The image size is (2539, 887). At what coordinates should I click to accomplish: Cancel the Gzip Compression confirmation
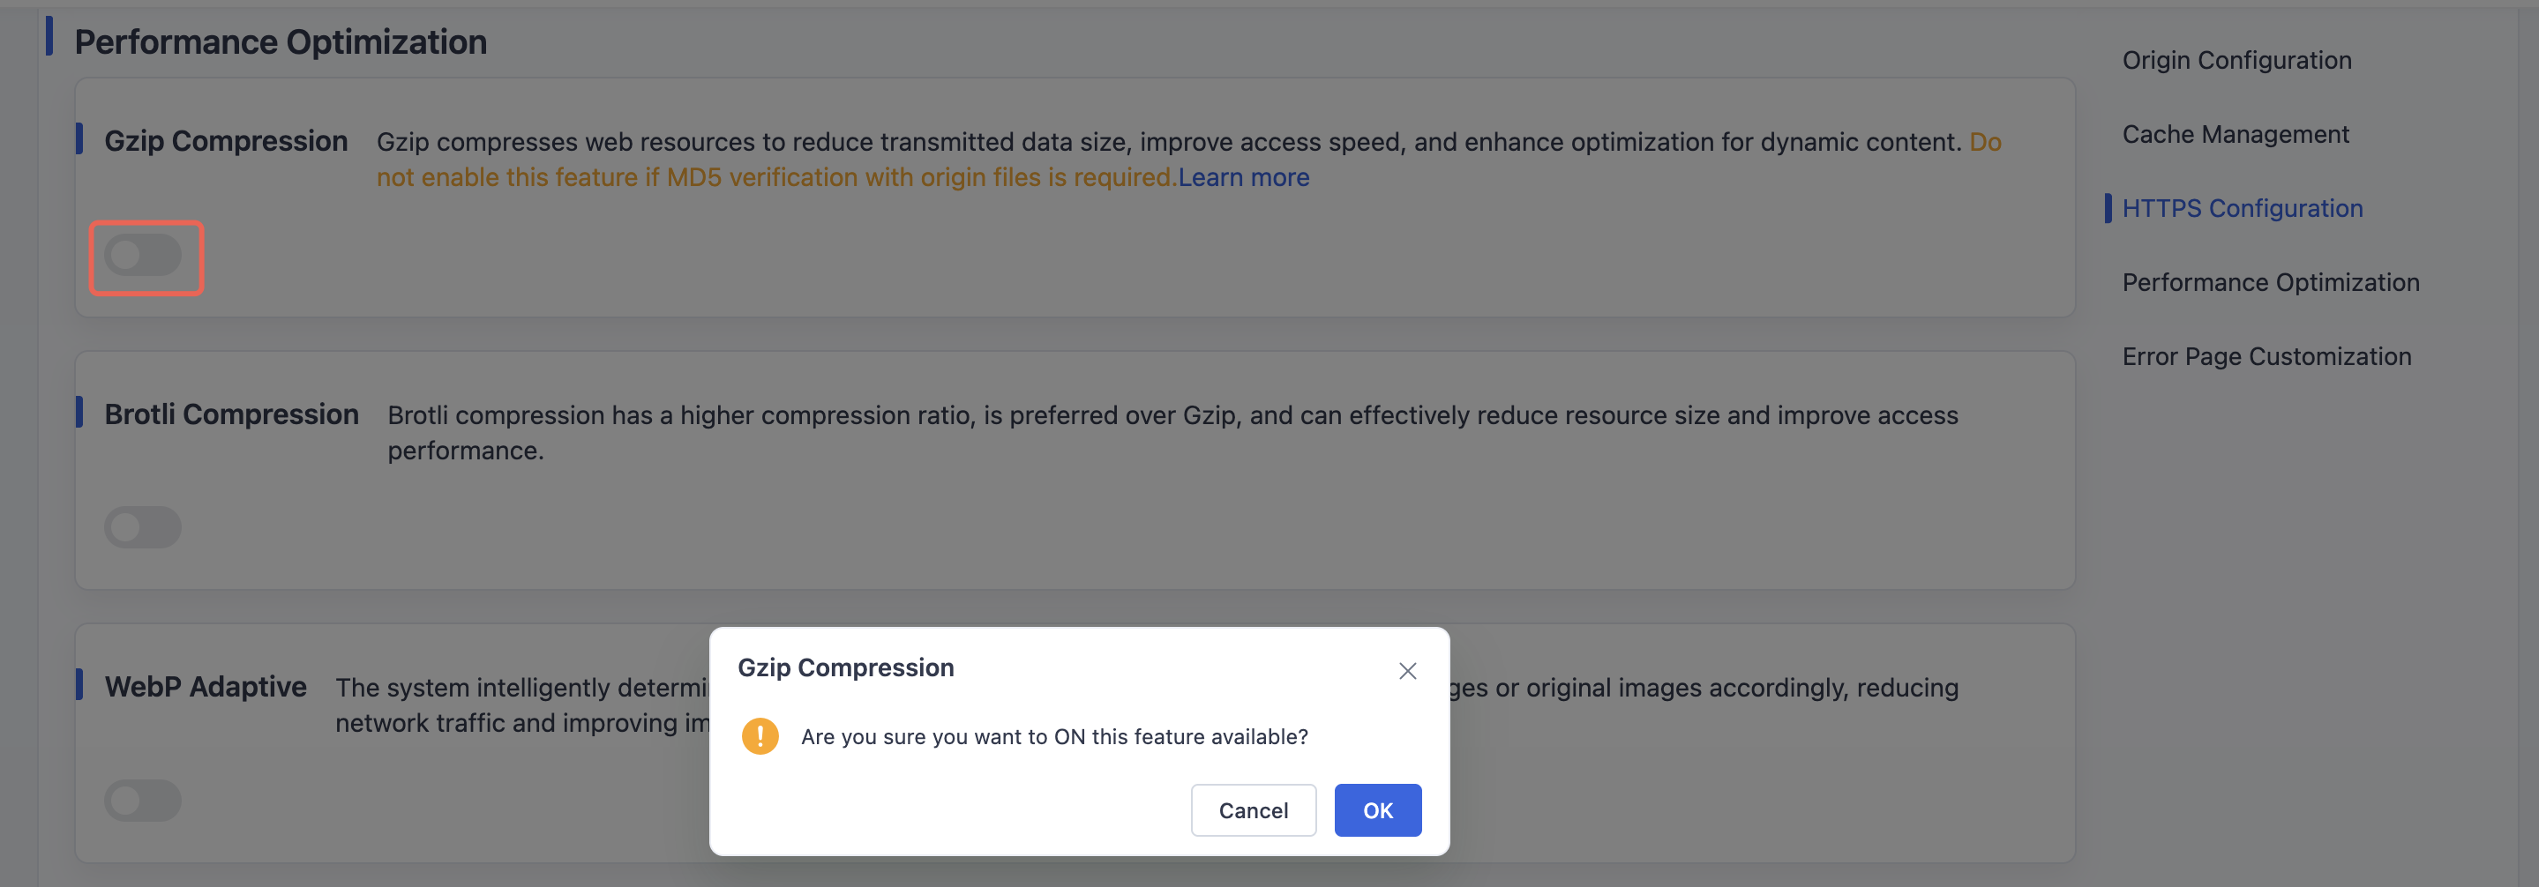pyautogui.click(x=1253, y=810)
